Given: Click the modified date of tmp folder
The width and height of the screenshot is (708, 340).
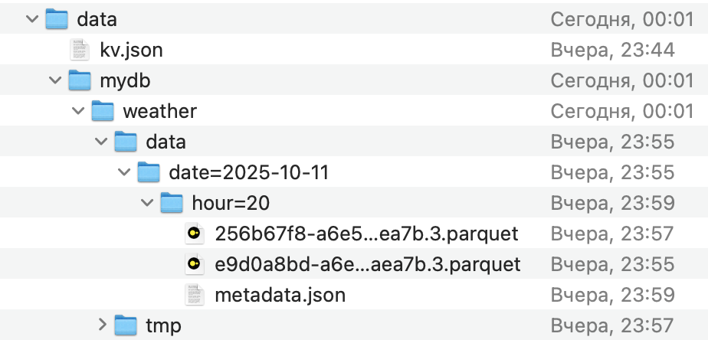Looking at the screenshot, I should [612, 325].
